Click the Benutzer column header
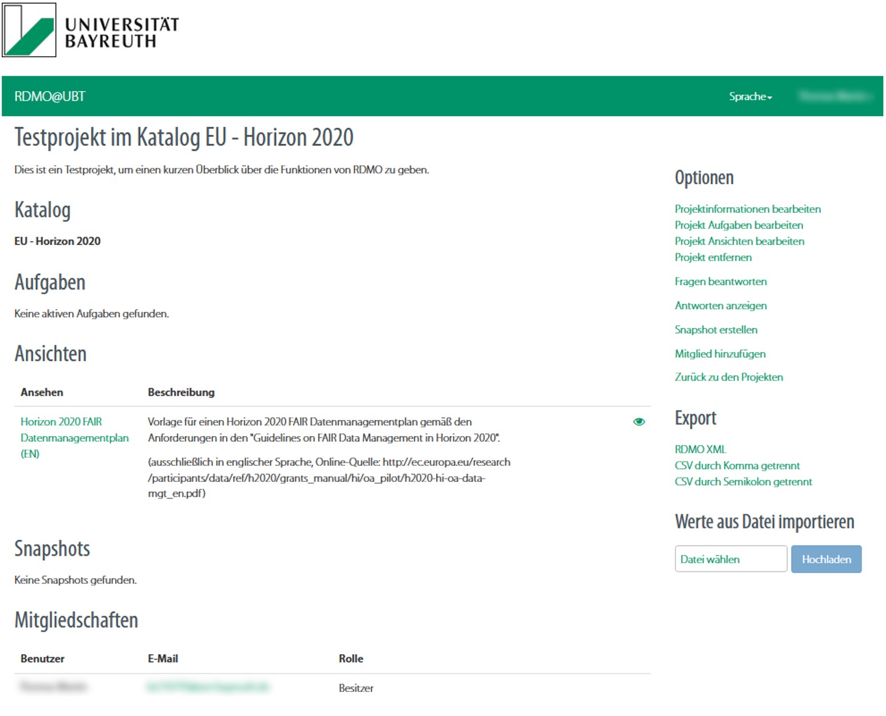 click(x=42, y=658)
